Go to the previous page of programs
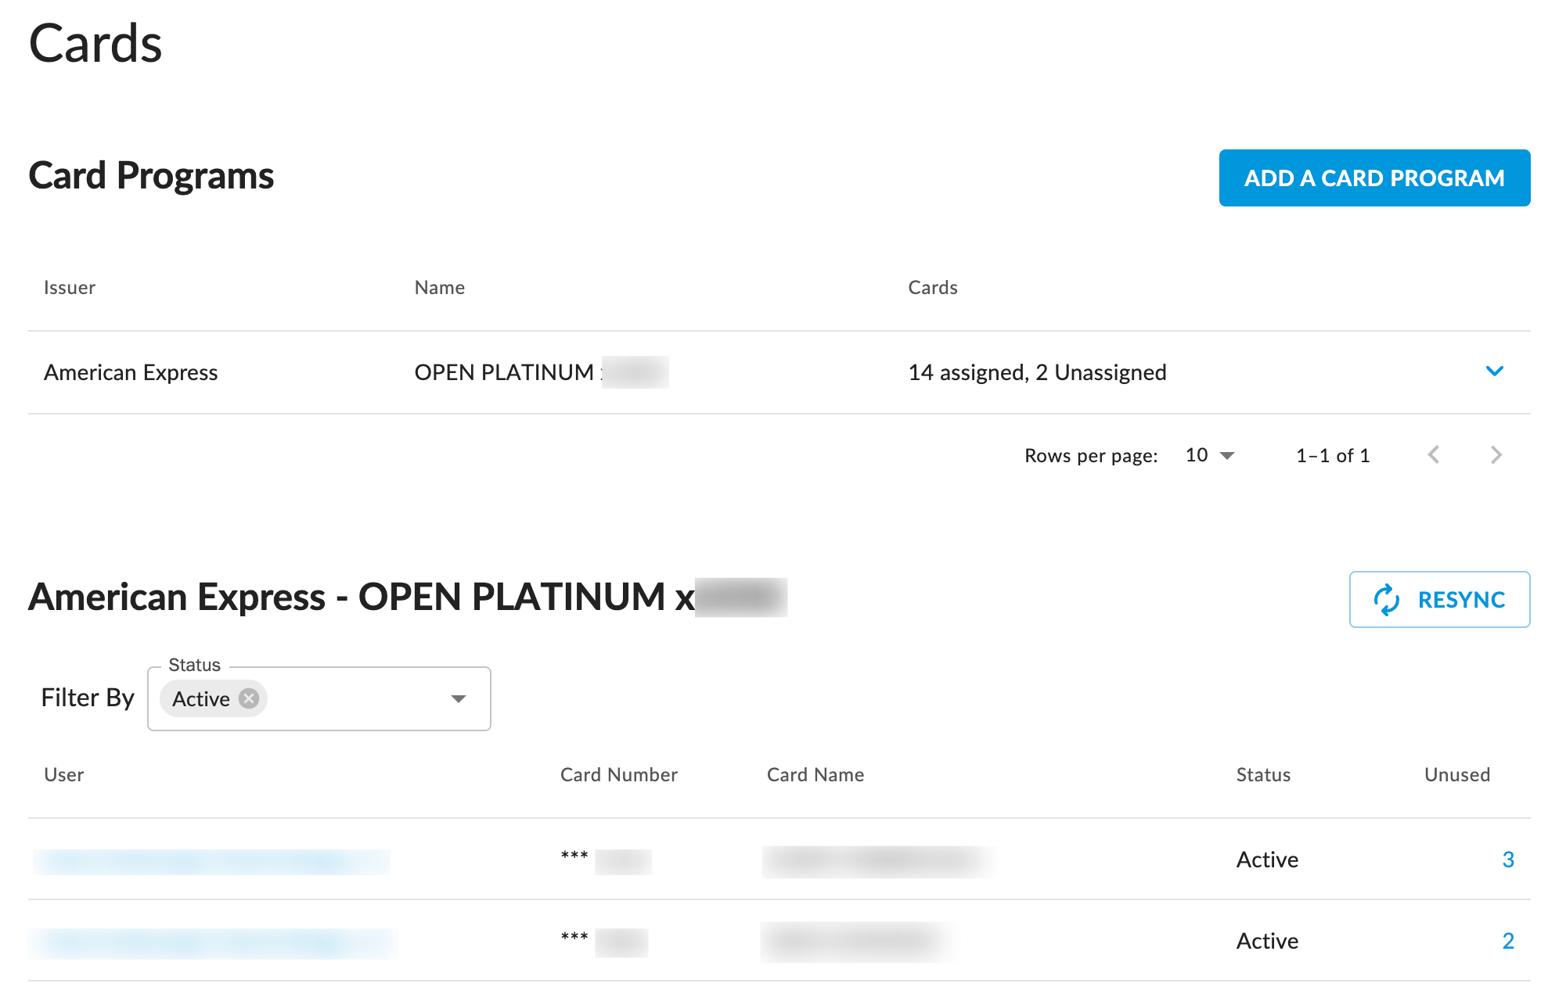The width and height of the screenshot is (1548, 987). point(1433,455)
